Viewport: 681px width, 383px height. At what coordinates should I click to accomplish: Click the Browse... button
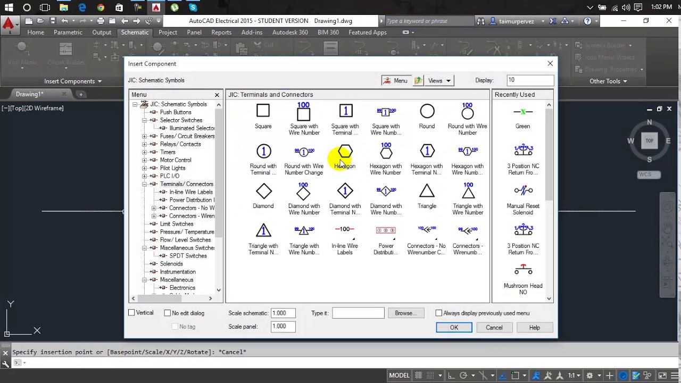(x=406, y=313)
